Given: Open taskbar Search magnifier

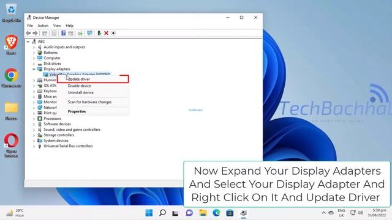Looking at the screenshot, I should 162,213.
